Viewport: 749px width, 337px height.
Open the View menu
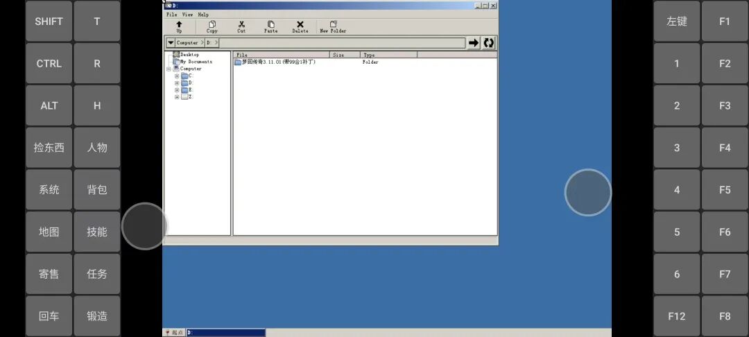pos(187,15)
